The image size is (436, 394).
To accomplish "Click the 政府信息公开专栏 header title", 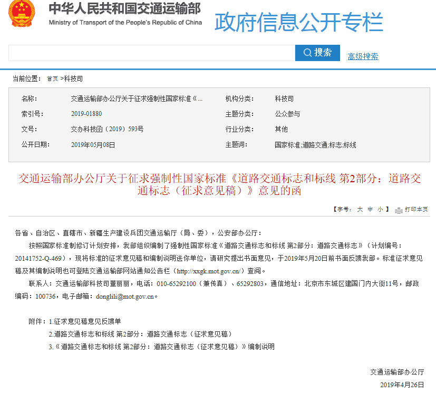I will click(298, 22).
